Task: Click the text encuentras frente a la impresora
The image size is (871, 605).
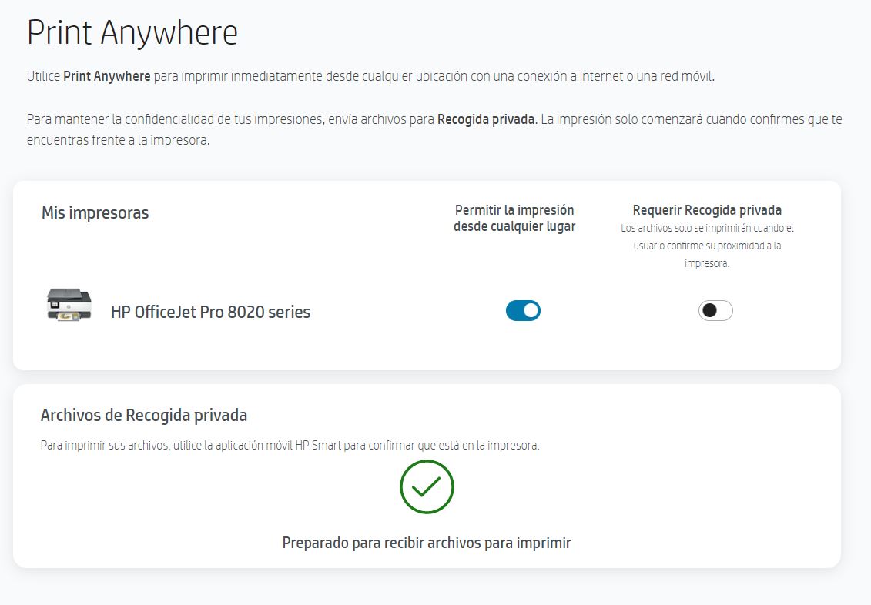Action: (118, 141)
